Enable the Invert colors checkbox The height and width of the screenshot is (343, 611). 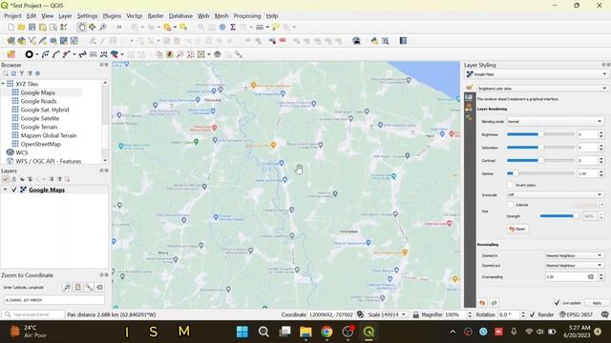(511, 185)
